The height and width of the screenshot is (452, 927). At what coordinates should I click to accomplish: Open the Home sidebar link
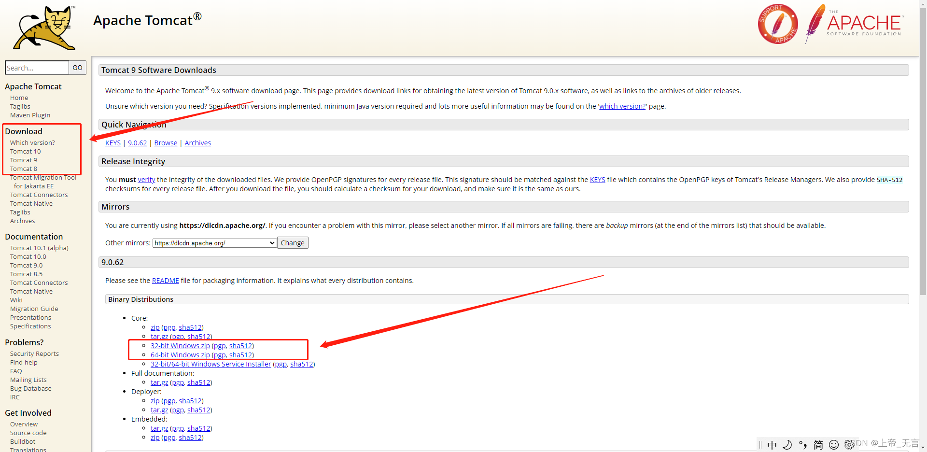tap(19, 98)
